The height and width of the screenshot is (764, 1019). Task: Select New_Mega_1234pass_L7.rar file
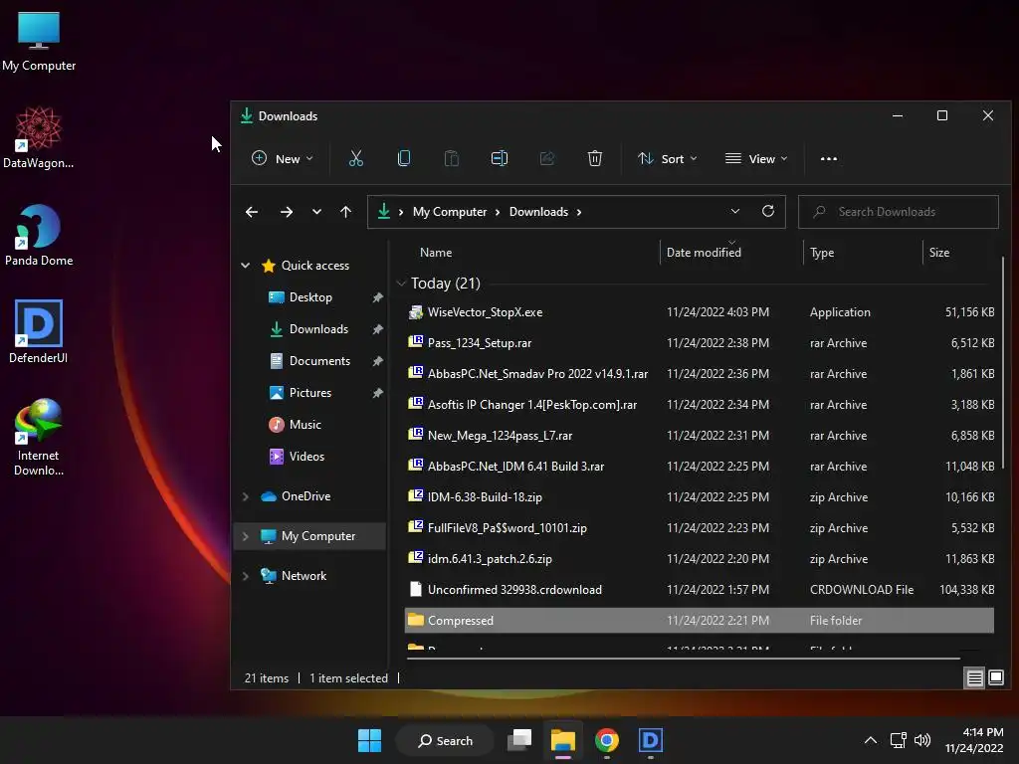pyautogui.click(x=700, y=436)
